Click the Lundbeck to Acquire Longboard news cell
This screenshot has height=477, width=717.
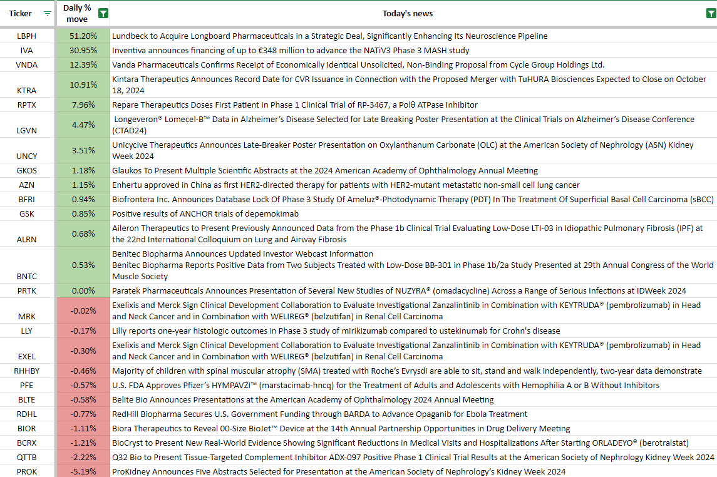click(413, 36)
